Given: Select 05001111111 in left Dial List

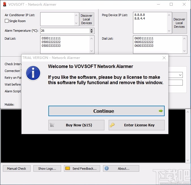Looking at the screenshot, I should pos(51,38).
